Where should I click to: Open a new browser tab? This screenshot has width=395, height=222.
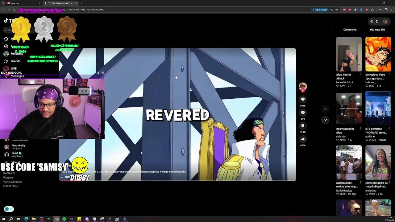[x=81, y=3]
